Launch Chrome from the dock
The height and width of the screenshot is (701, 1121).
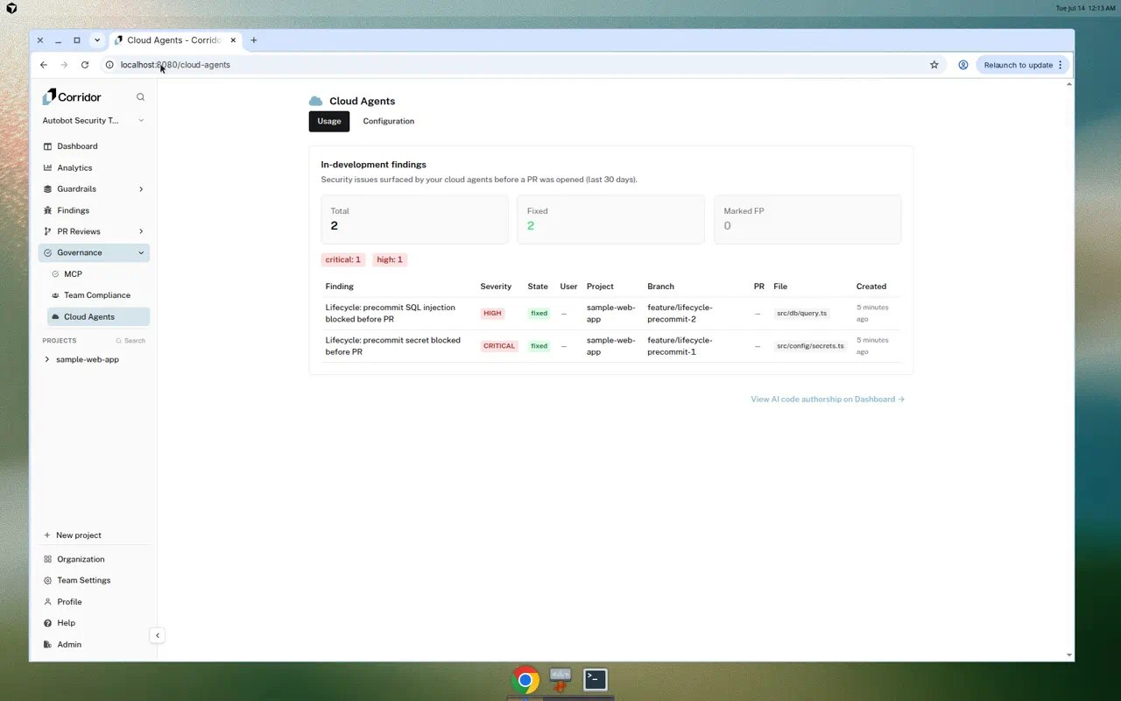click(x=525, y=680)
